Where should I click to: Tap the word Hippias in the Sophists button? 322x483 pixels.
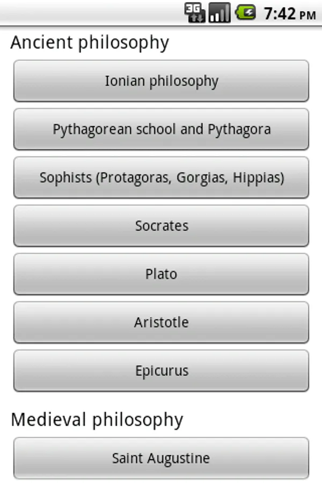258,178
